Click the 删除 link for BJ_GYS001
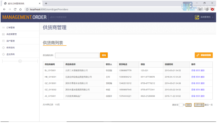This screenshot has width=217, height=123. [202, 70]
